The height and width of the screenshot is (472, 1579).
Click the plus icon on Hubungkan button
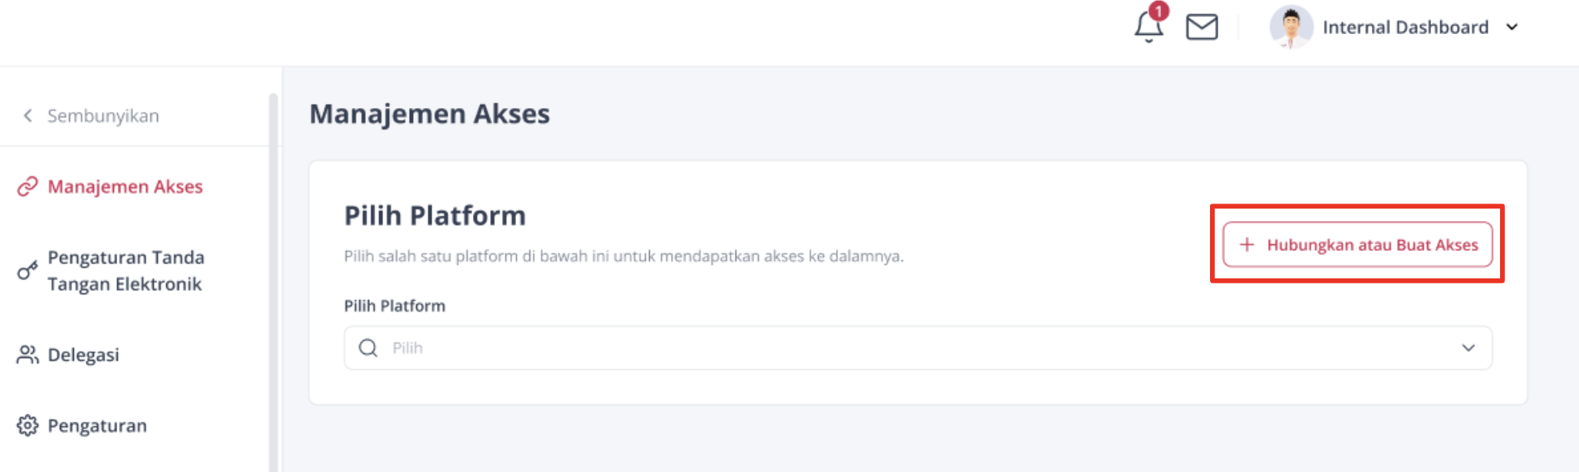click(x=1247, y=244)
